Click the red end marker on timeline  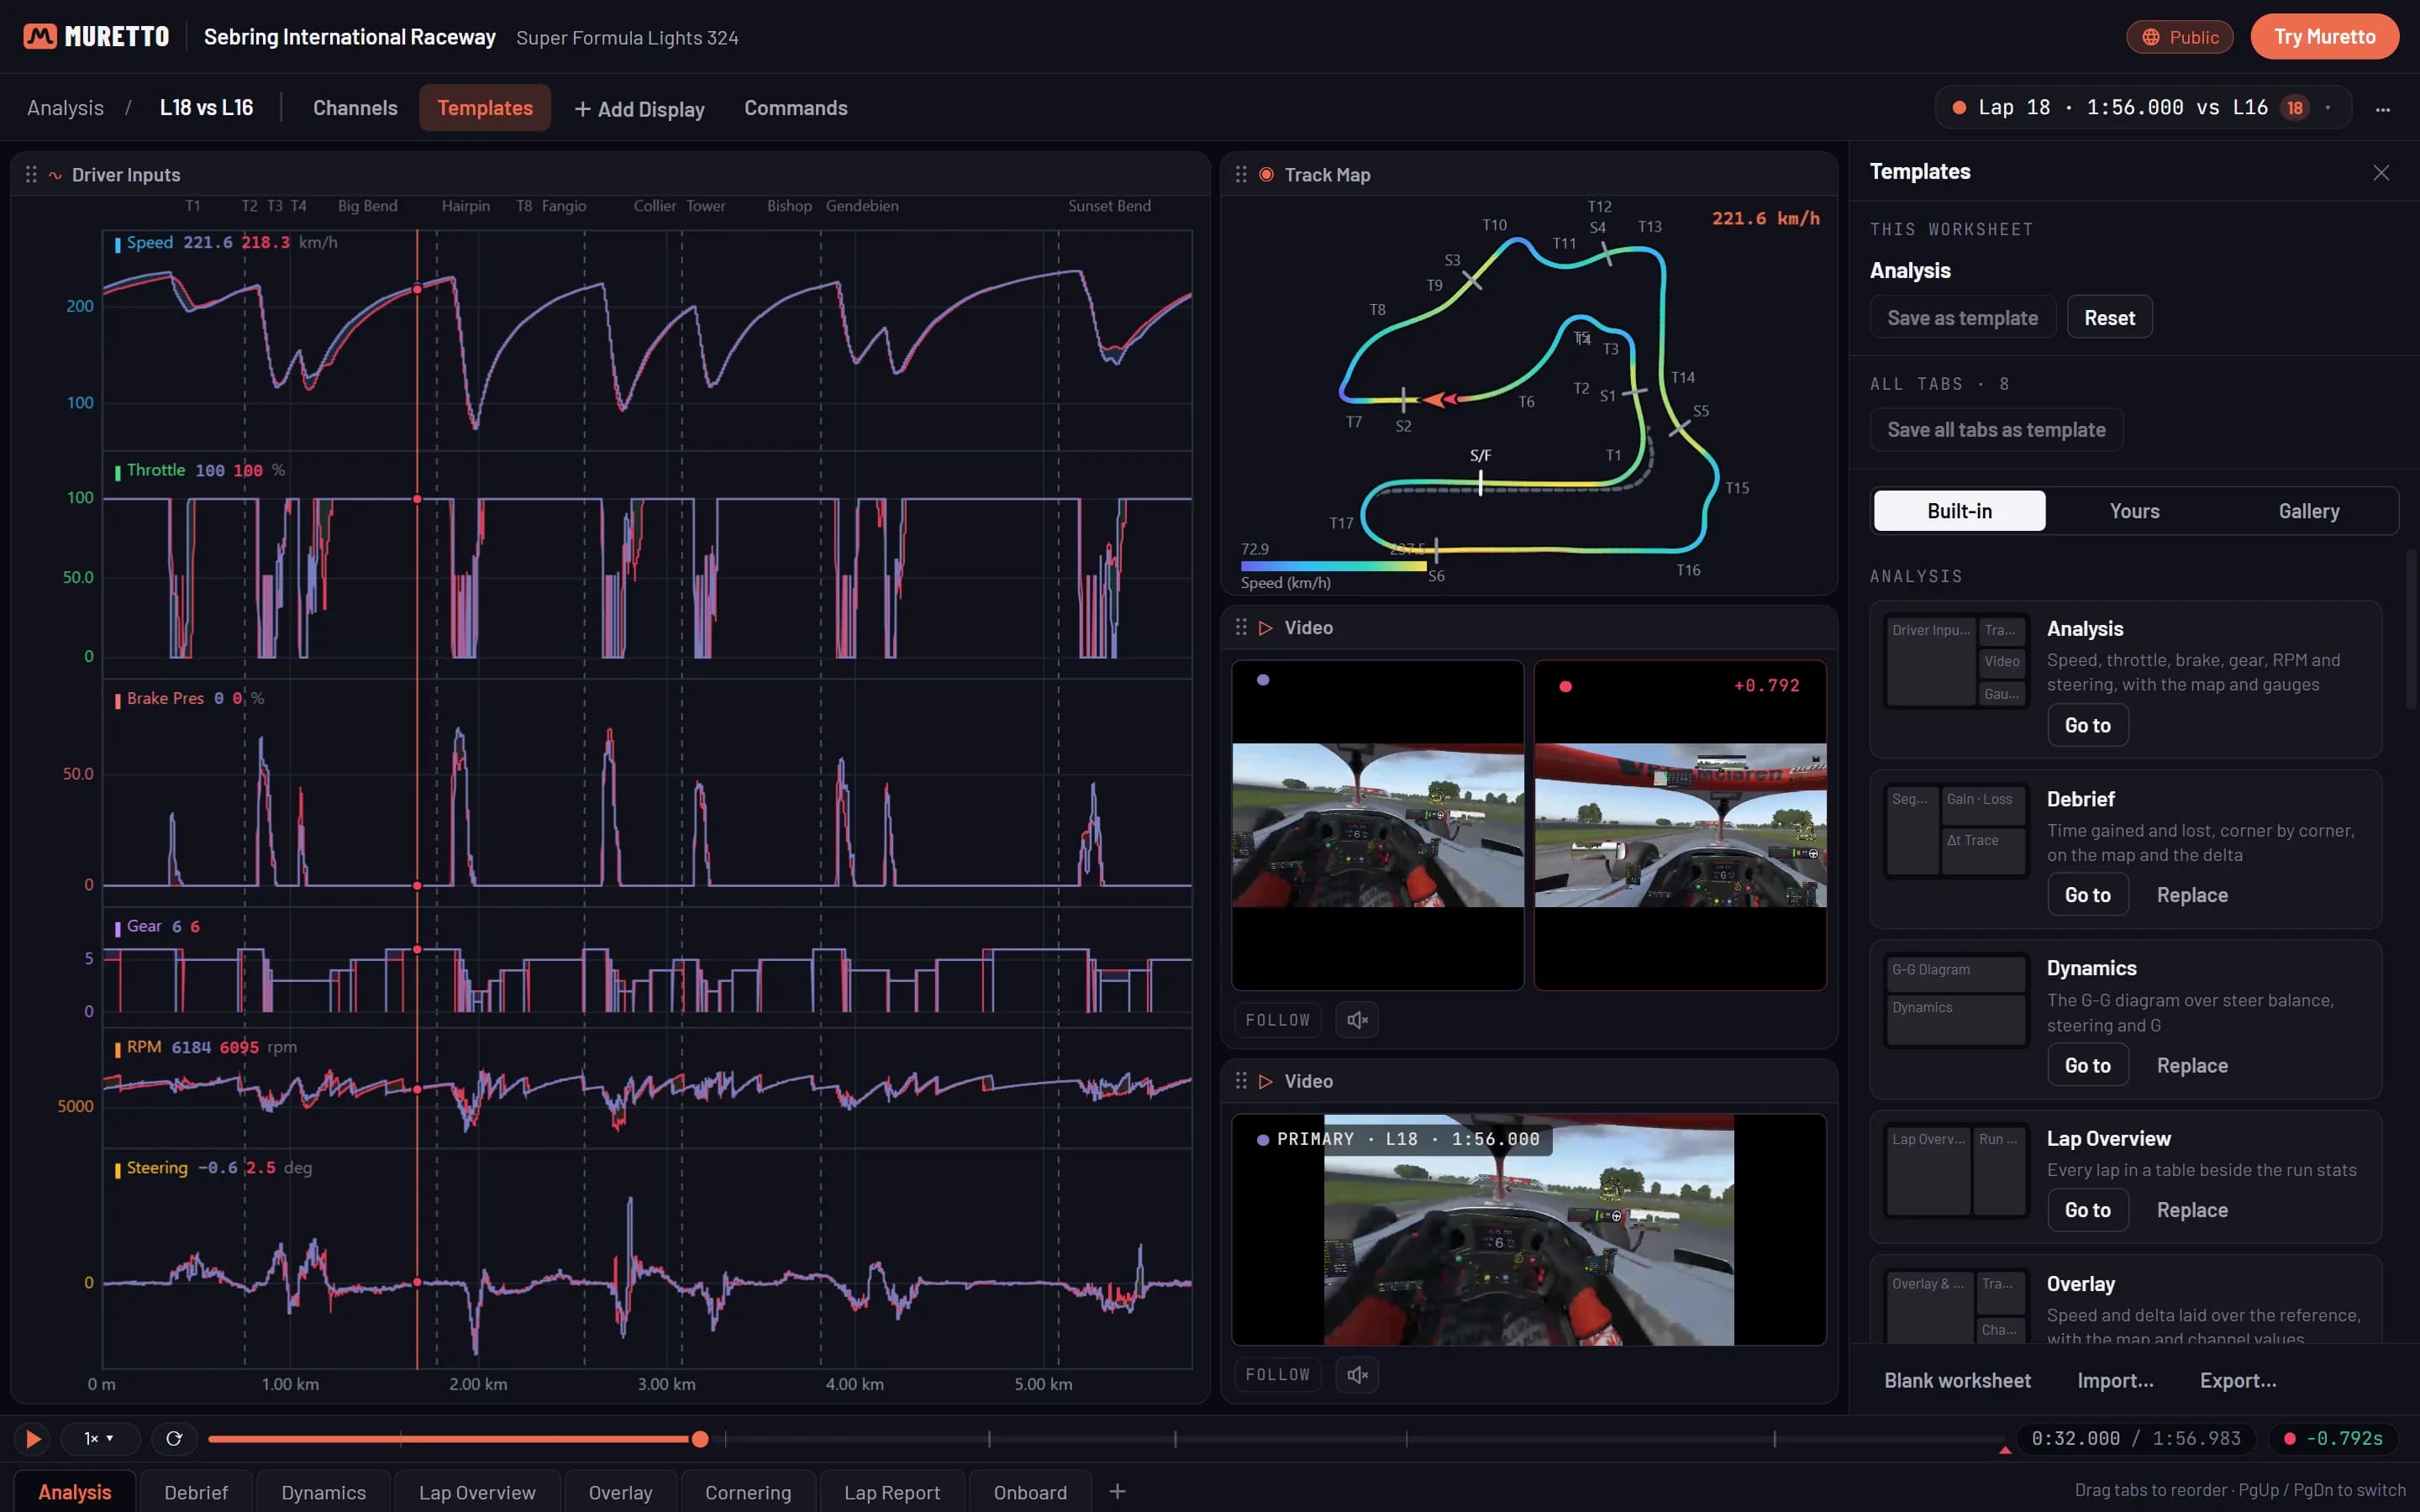(2004, 1449)
